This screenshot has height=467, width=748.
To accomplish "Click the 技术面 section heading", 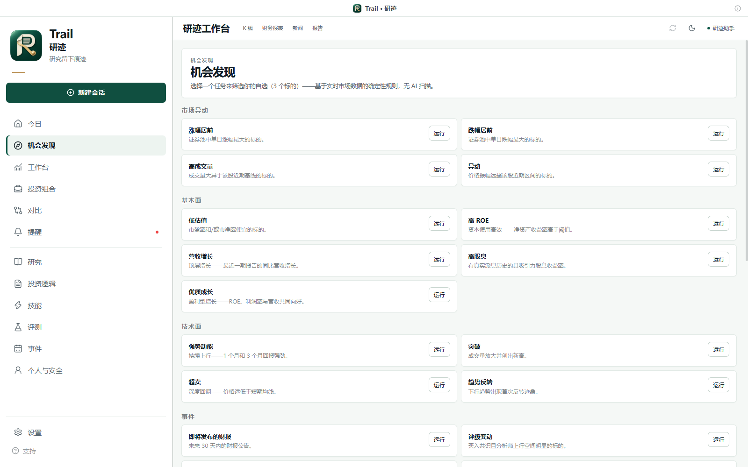I will coord(192,326).
